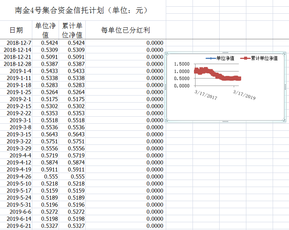
Task: Click date cell 2019-2-22
Action: 16,113
